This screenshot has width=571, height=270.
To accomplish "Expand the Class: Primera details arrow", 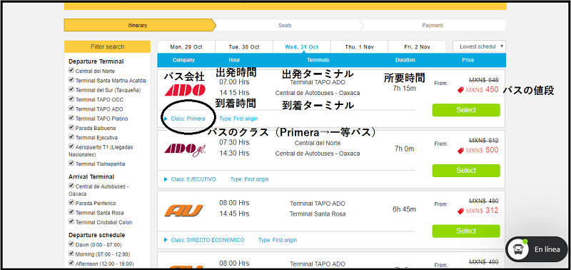I will coord(166,119).
